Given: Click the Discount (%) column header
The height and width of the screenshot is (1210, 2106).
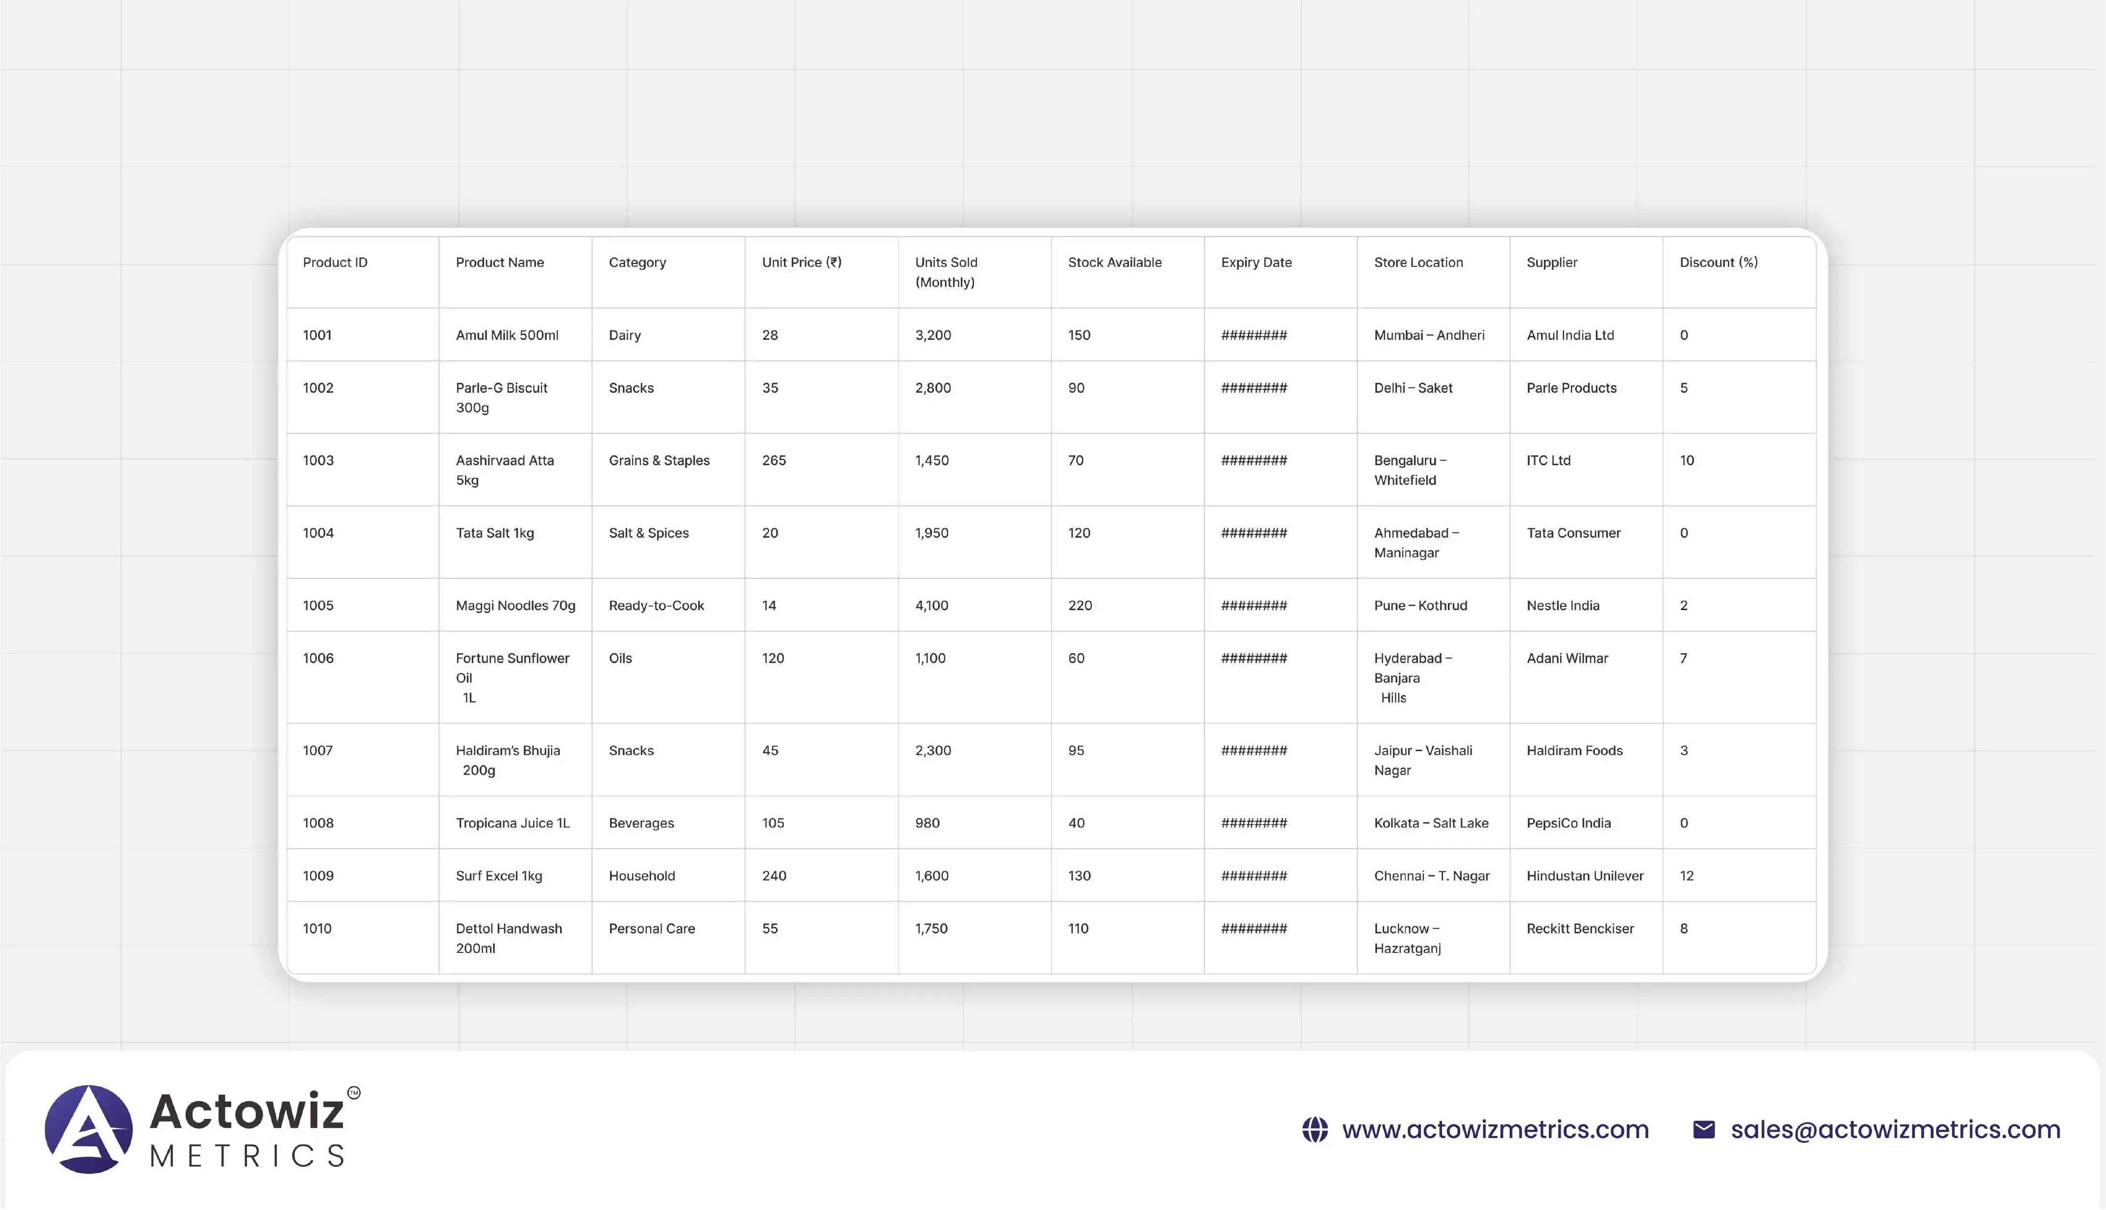Looking at the screenshot, I should (1718, 262).
